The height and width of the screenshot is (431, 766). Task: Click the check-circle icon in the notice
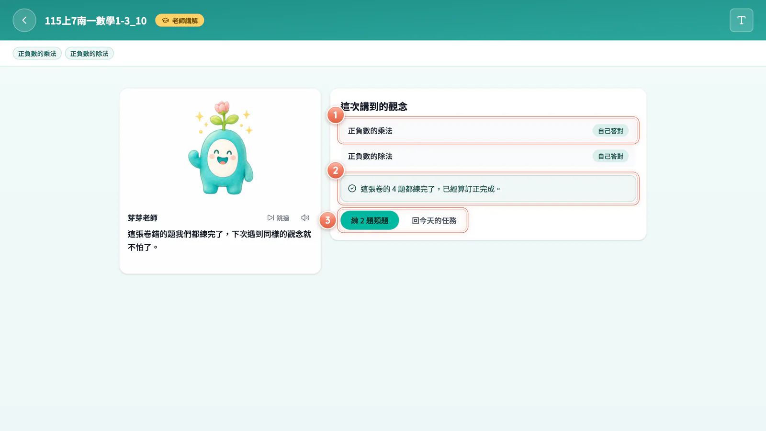tap(352, 189)
